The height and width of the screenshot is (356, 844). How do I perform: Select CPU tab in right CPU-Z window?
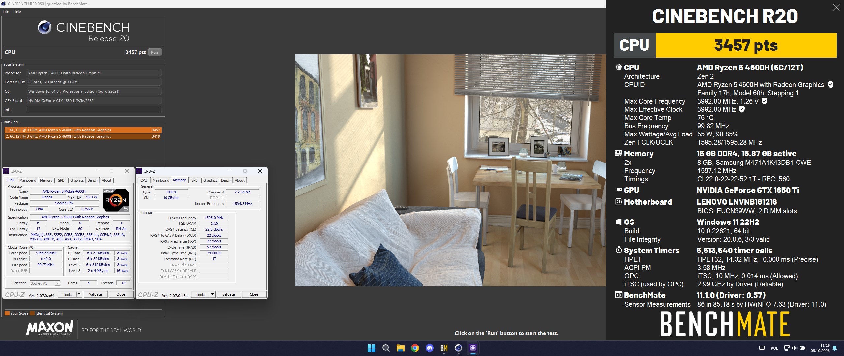coord(144,180)
